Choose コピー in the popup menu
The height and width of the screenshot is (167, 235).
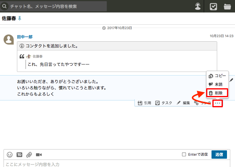point(217,76)
